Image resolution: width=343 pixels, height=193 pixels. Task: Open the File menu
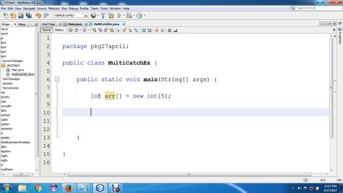(x=3, y=9)
